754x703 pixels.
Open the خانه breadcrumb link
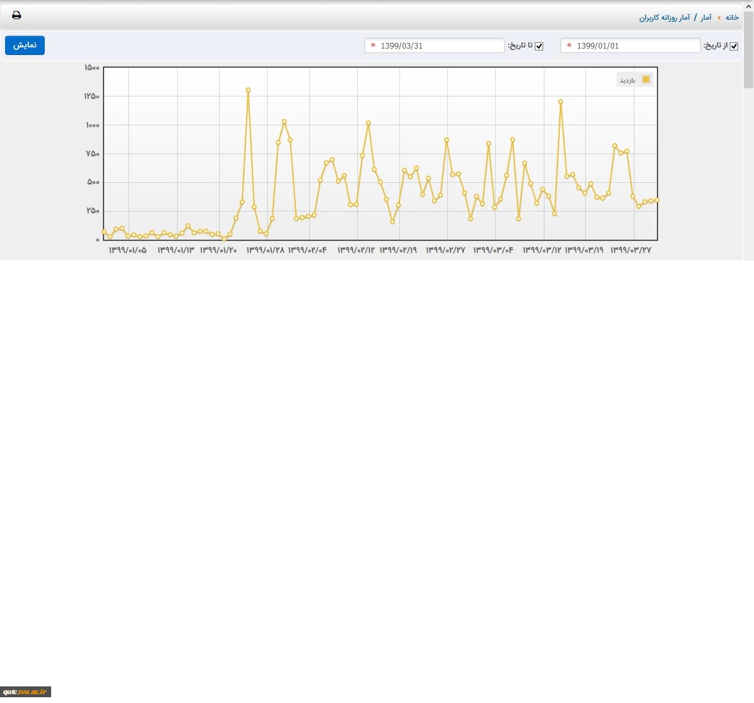coord(732,17)
